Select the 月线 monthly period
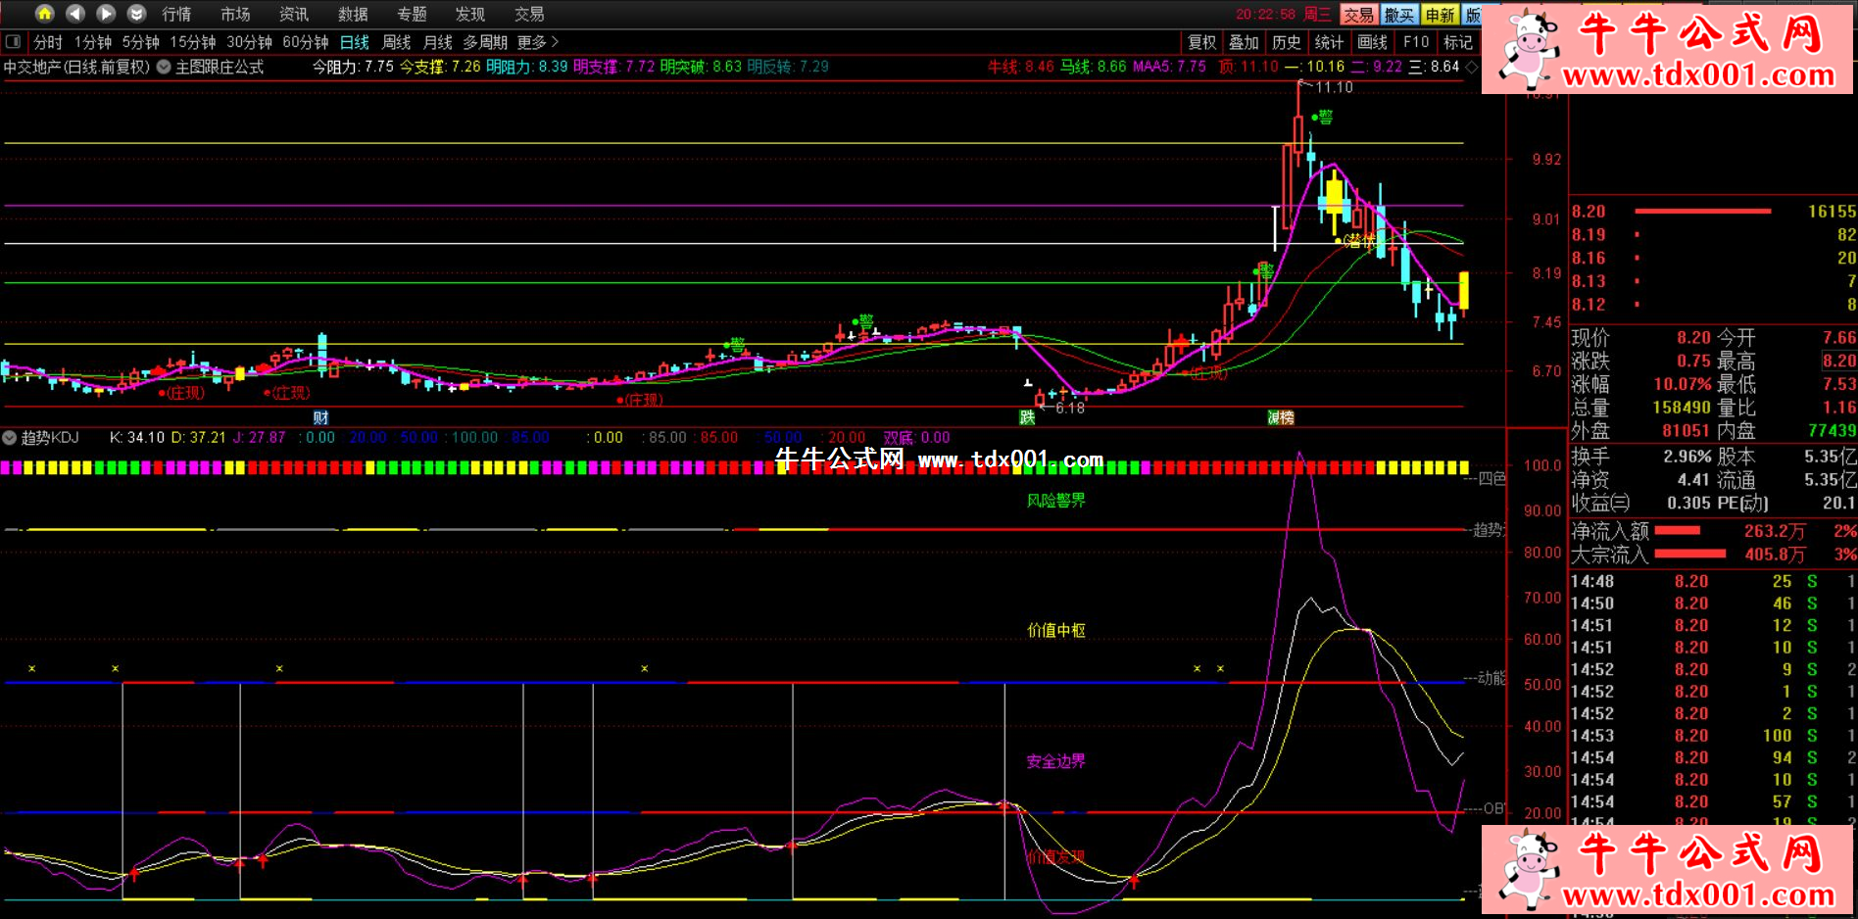 [438, 42]
